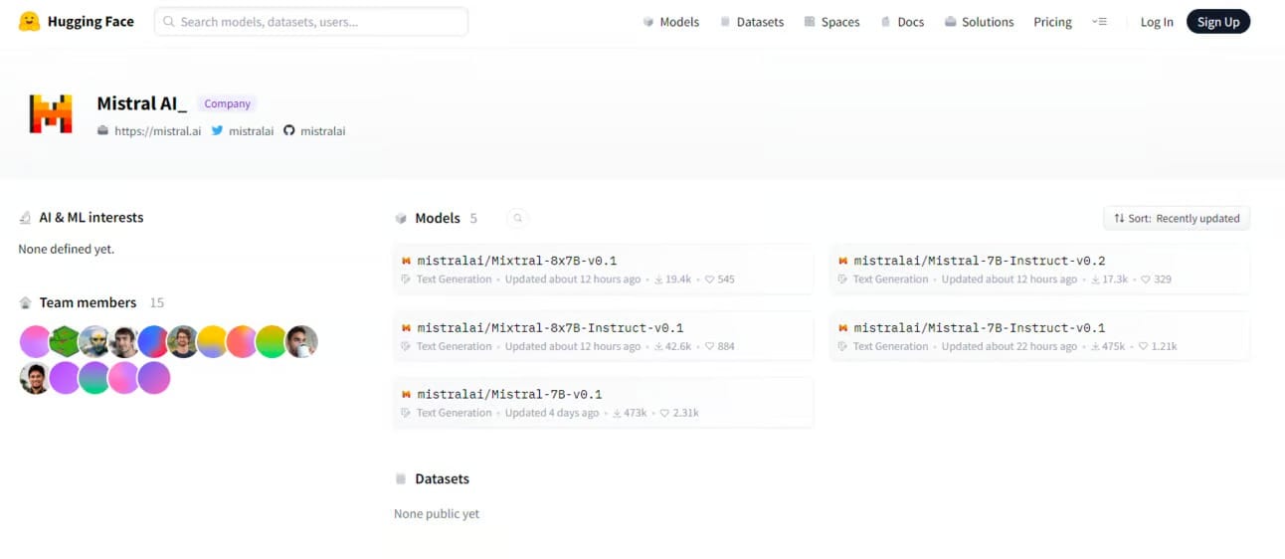Viewport: 1285px width, 559px height.
Task: Click the Models section heading
Action: 438,218
